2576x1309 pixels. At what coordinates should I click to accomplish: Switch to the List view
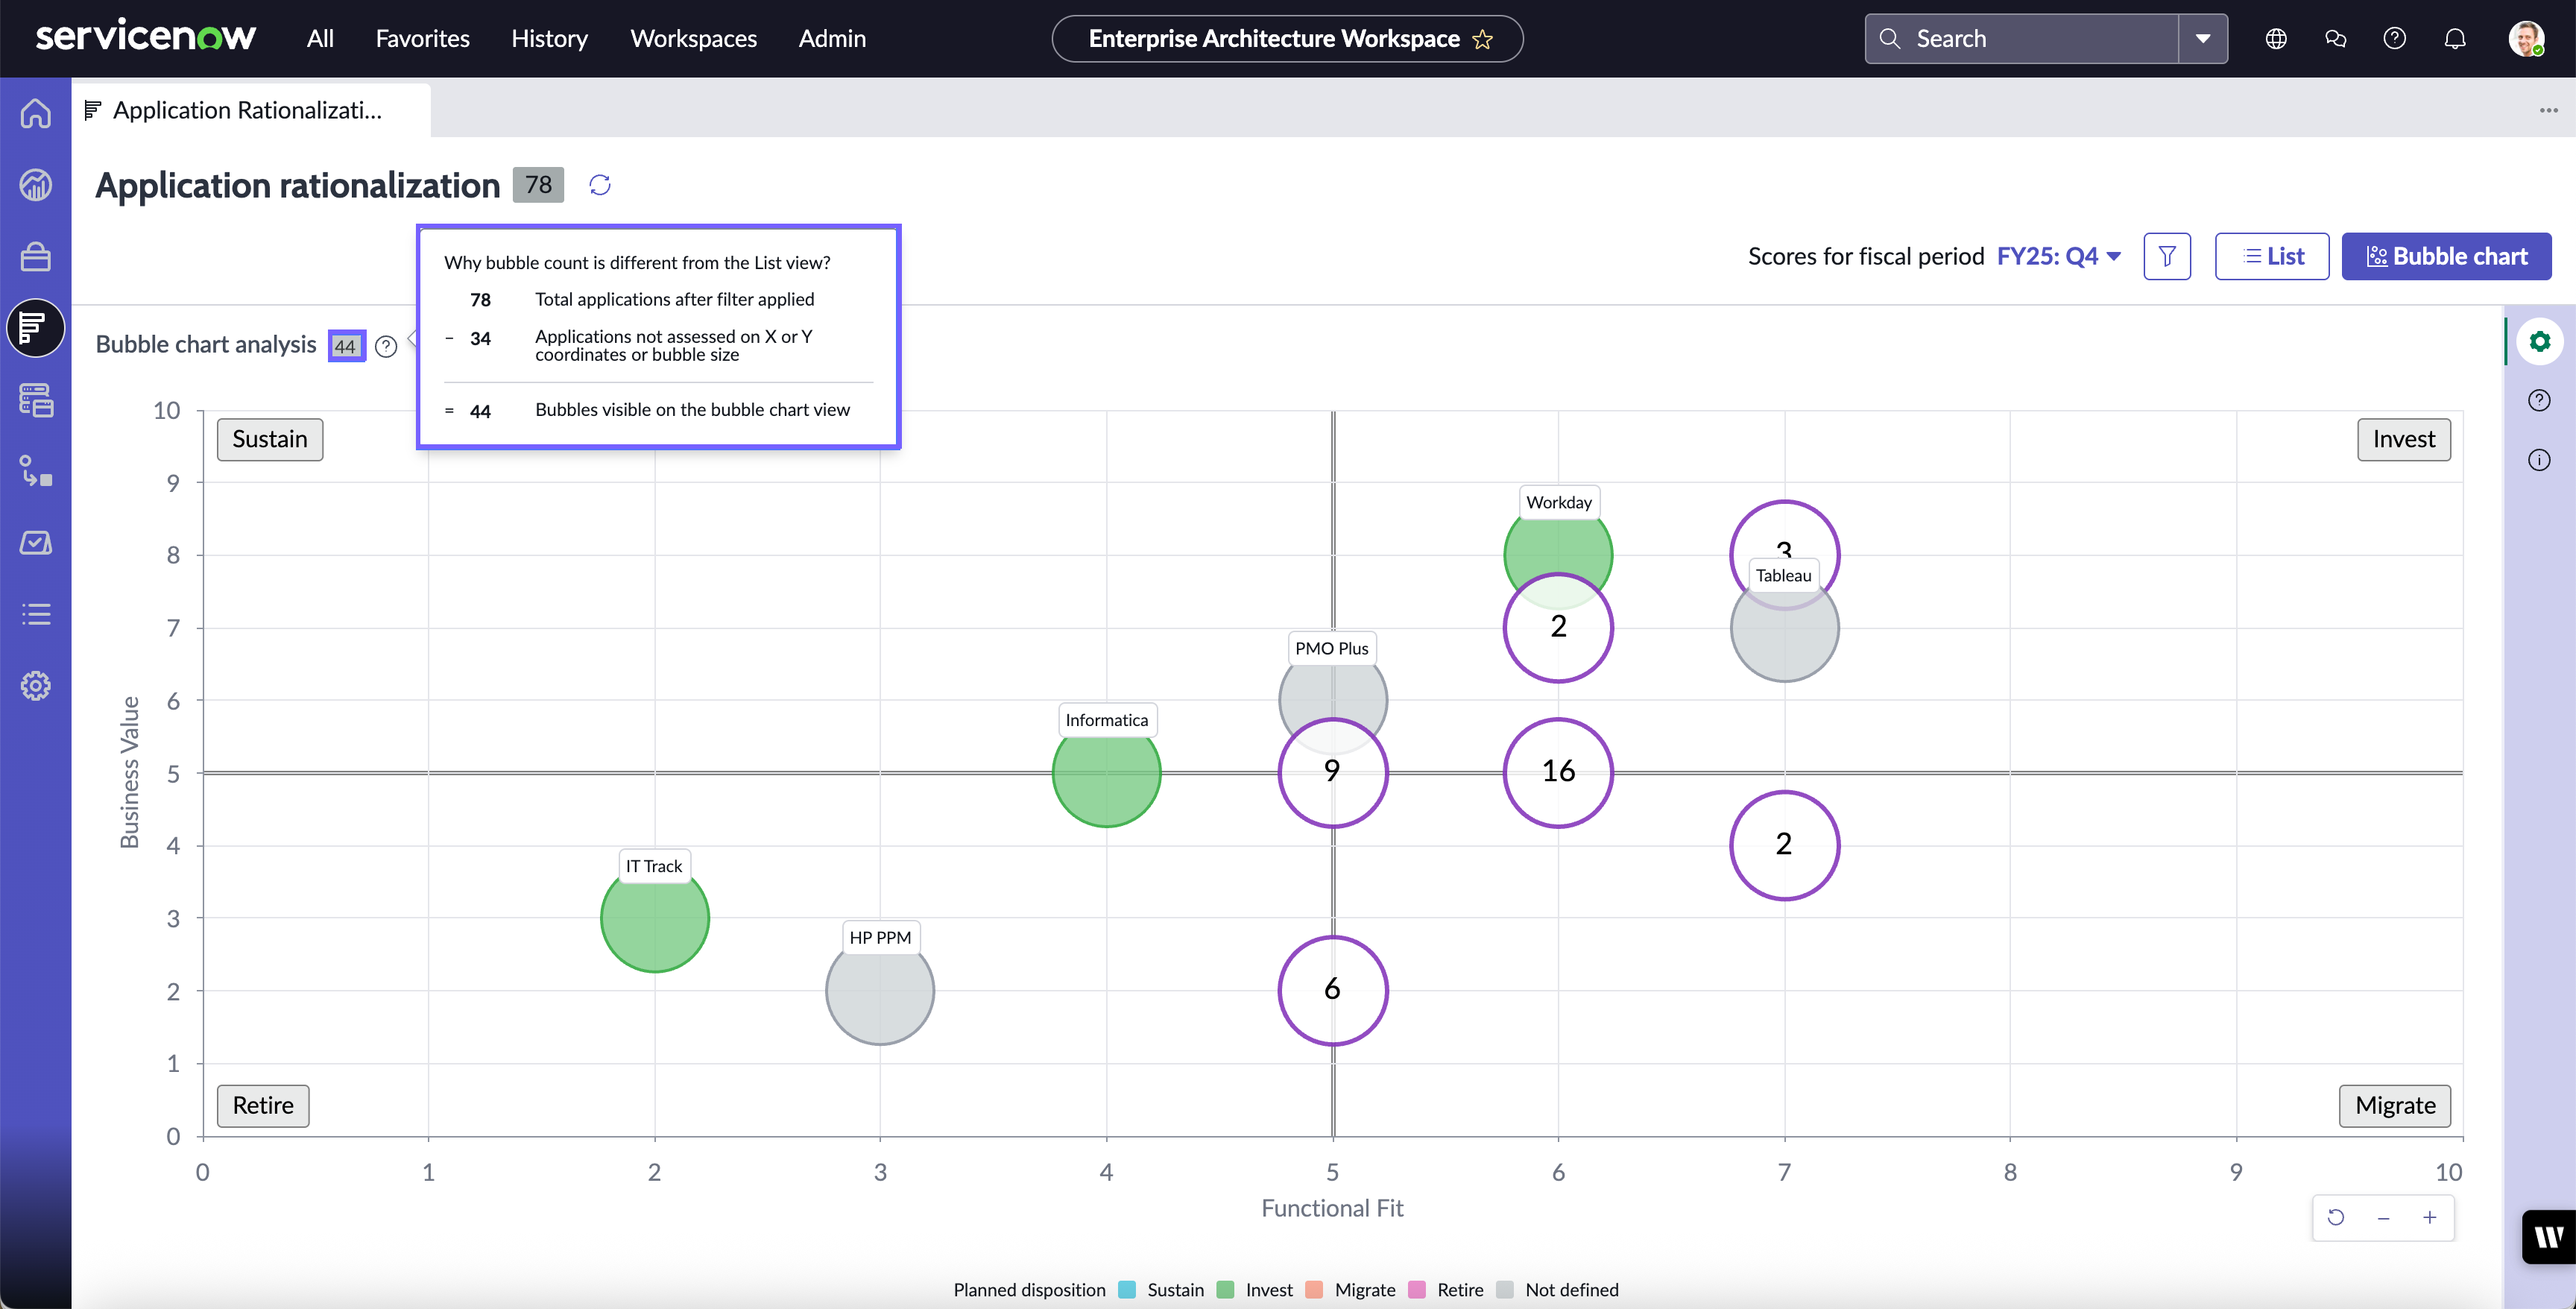tap(2272, 256)
